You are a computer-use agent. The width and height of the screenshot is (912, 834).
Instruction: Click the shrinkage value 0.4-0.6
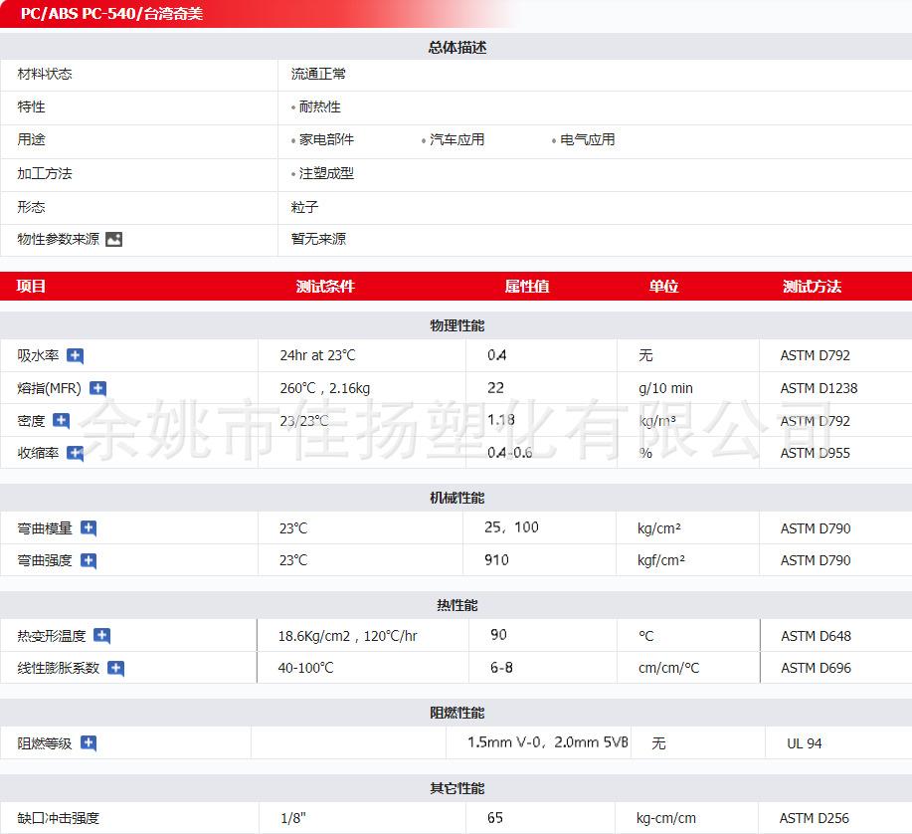(509, 452)
